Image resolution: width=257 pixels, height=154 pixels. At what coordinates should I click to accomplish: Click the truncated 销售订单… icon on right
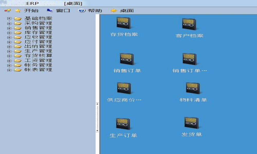[189, 59]
